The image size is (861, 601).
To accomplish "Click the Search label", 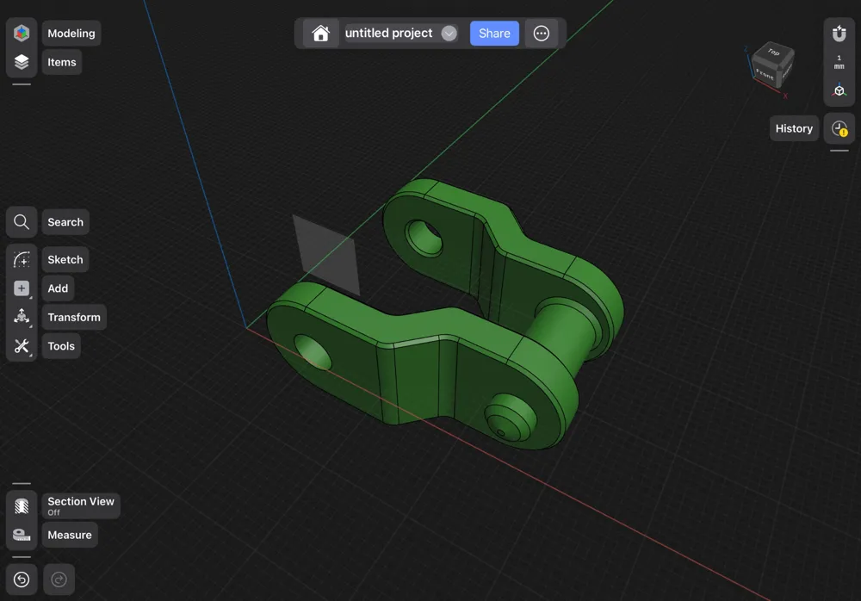I will coord(65,222).
